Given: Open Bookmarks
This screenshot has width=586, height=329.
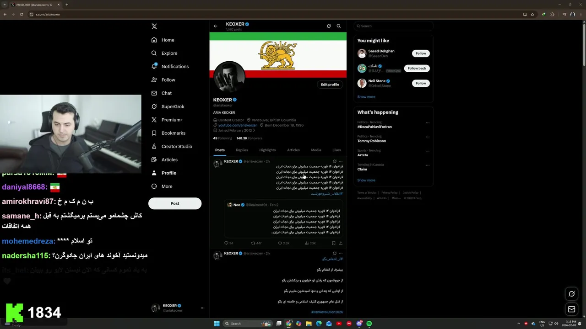Looking at the screenshot, I should pyautogui.click(x=168, y=133).
